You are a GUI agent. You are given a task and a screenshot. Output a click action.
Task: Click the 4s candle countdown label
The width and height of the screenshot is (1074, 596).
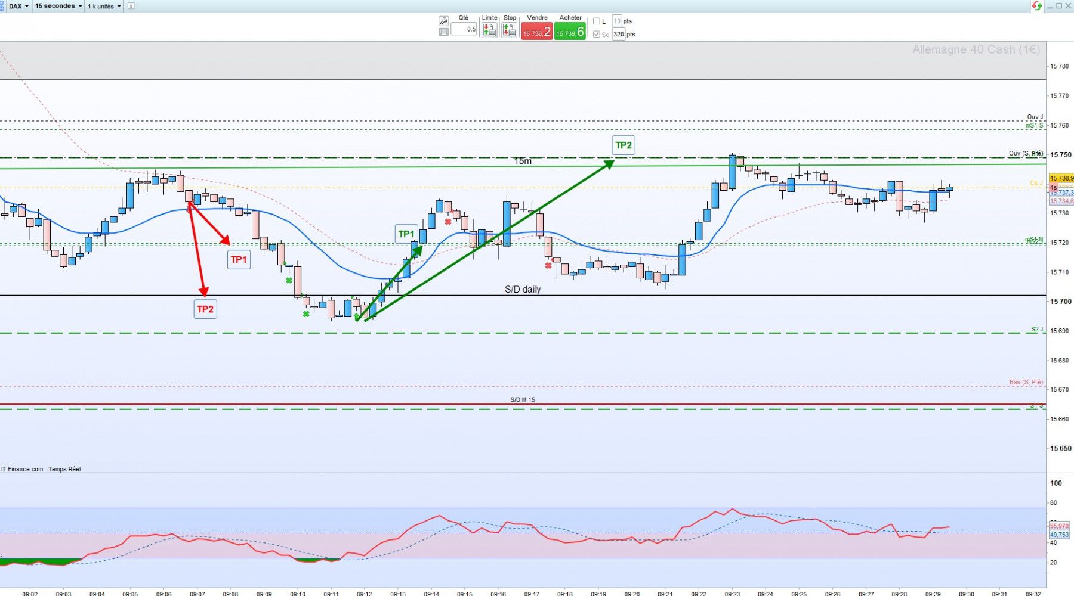click(1054, 188)
